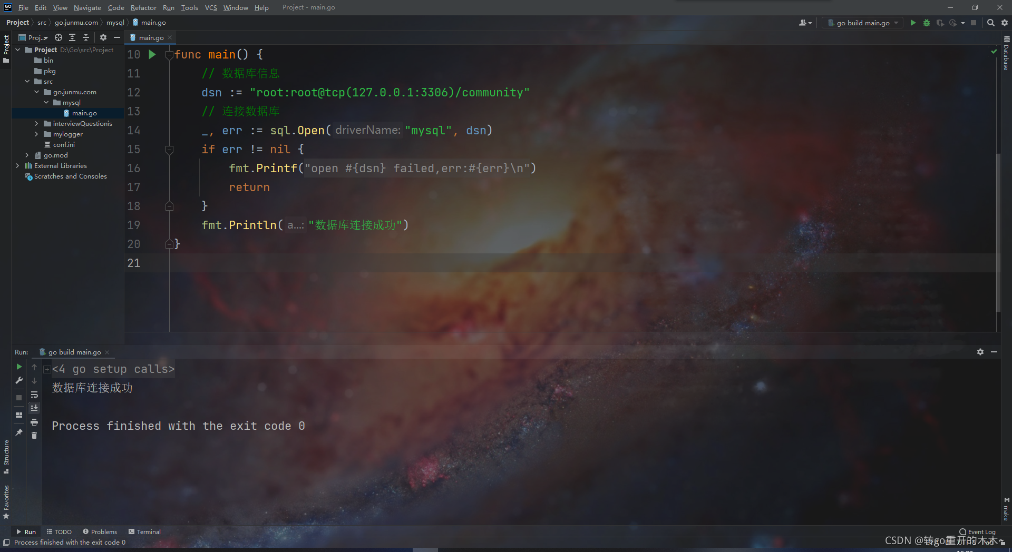Modify run configuration wrench icon
1012x552 pixels.
tap(19, 380)
